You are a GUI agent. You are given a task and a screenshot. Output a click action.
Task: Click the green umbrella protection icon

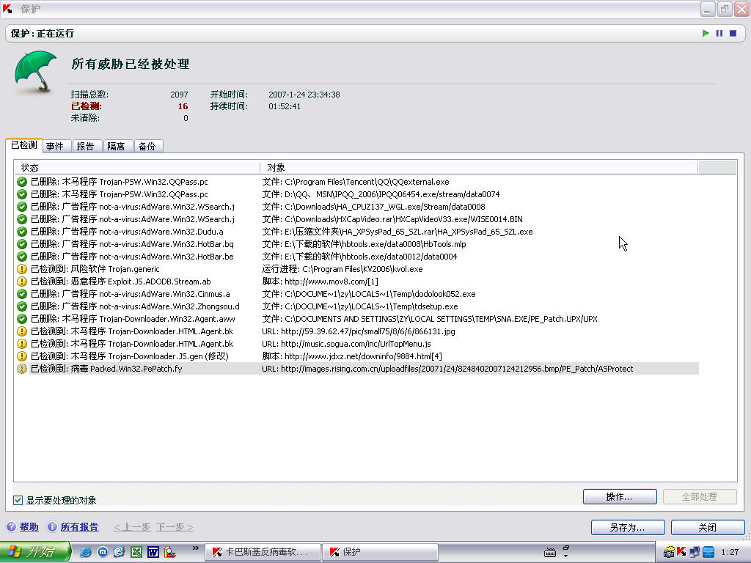click(35, 71)
